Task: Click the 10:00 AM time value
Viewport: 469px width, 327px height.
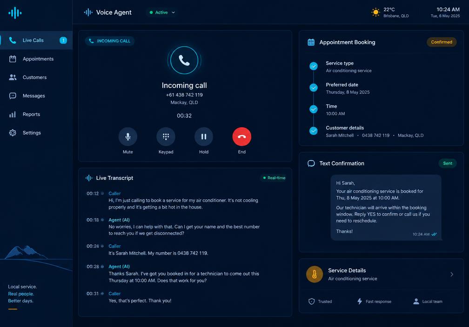Action: 335,114
